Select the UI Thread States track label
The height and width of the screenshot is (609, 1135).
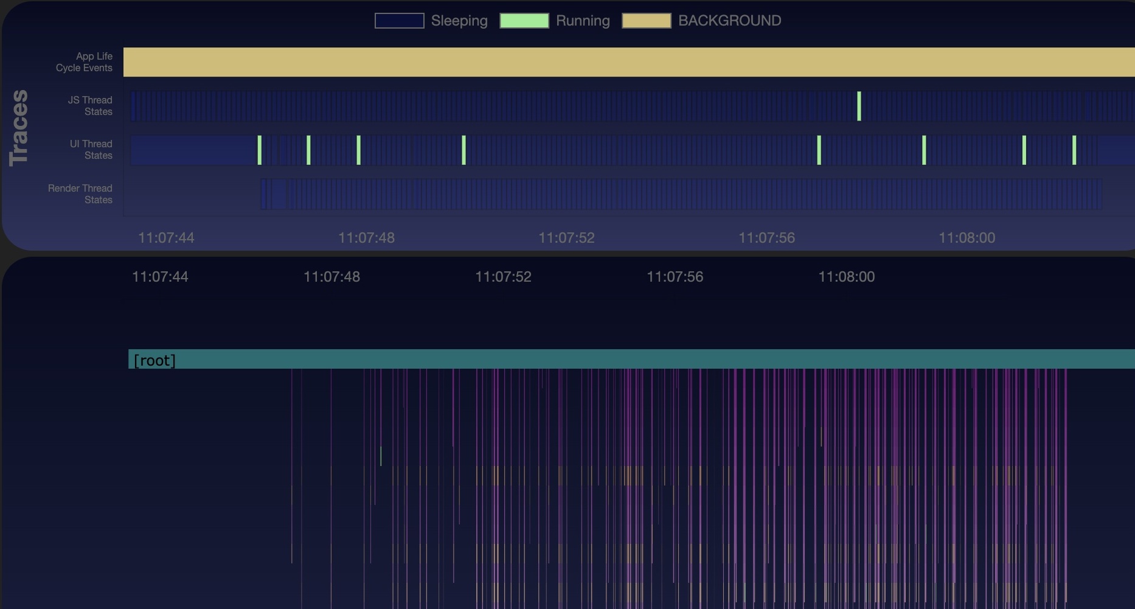click(x=91, y=150)
